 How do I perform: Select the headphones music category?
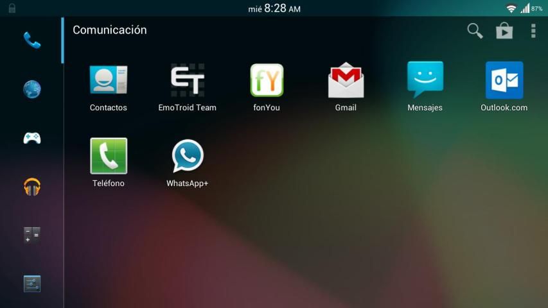(x=31, y=187)
